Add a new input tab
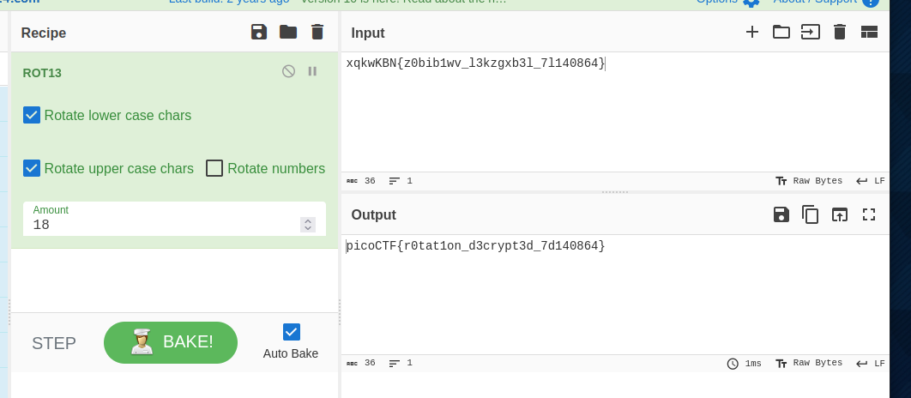Screen dimensions: 911x398 point(751,33)
